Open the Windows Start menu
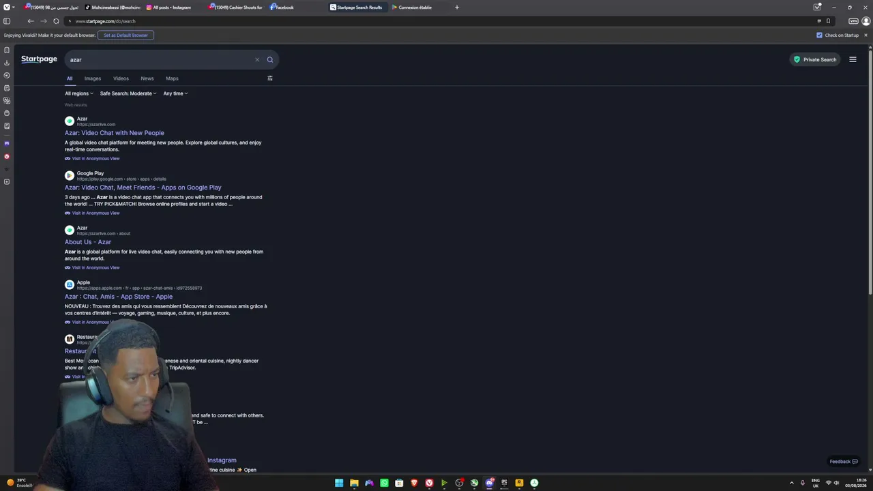This screenshot has width=873, height=491. [339, 483]
